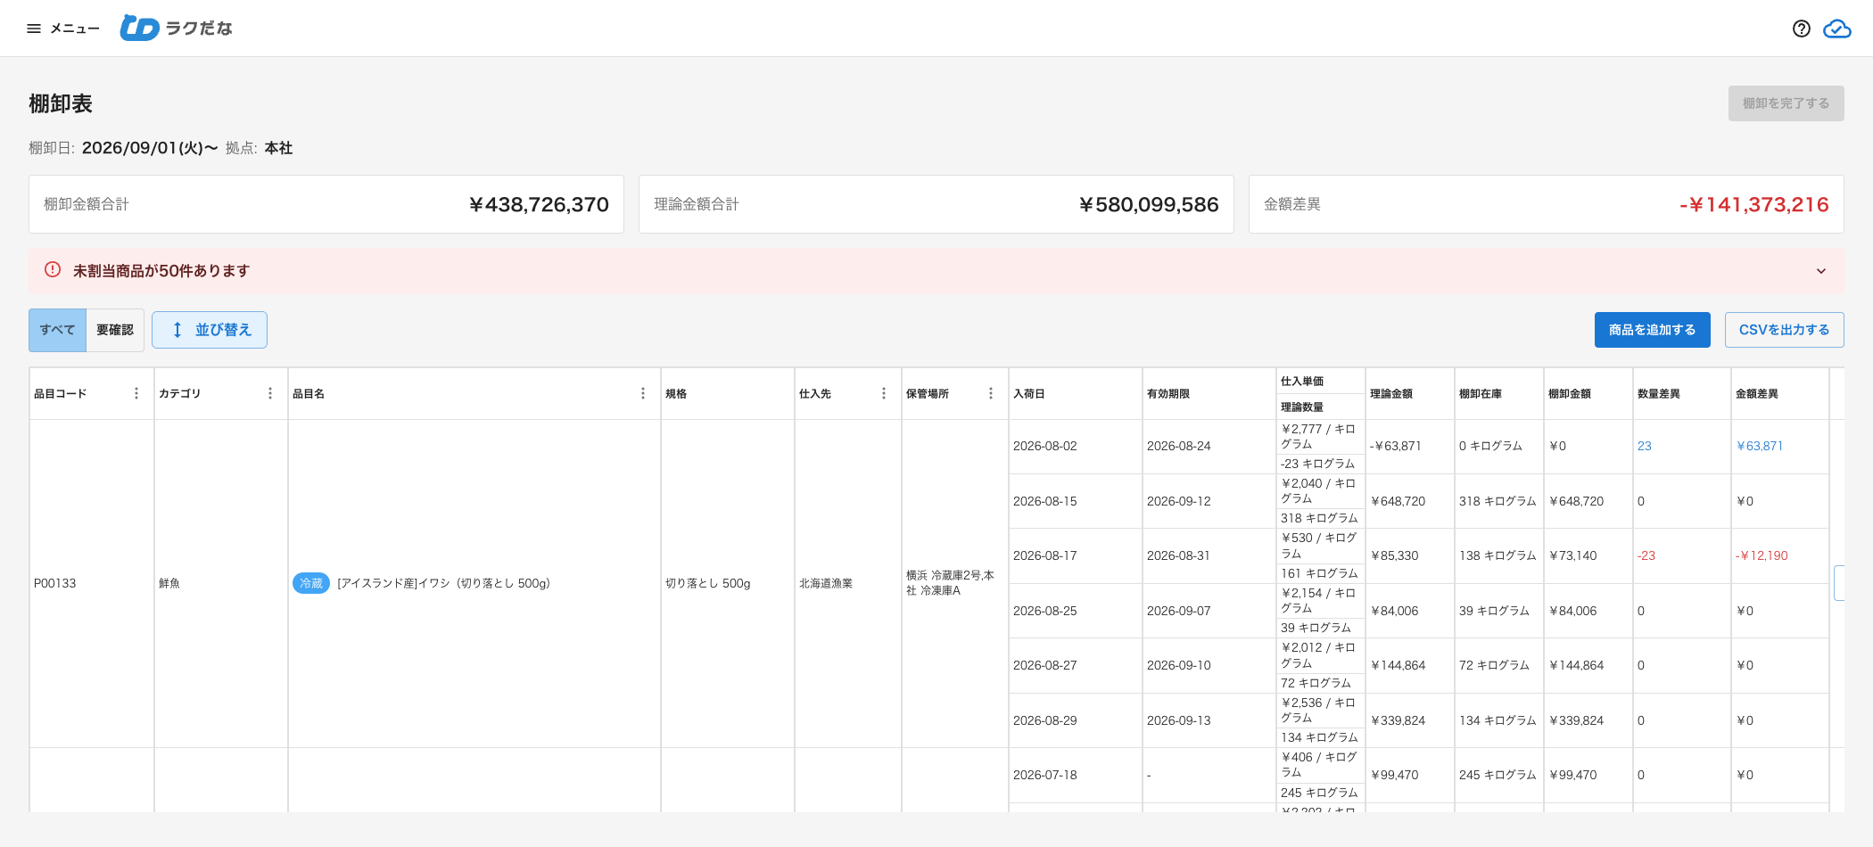This screenshot has height=847, width=1873.
Task: Click 棚卸在庫 value 245 キログラム
Action: click(1498, 775)
